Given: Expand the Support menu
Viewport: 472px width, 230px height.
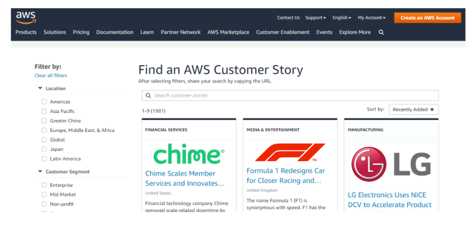Looking at the screenshot, I should pyautogui.click(x=316, y=18).
